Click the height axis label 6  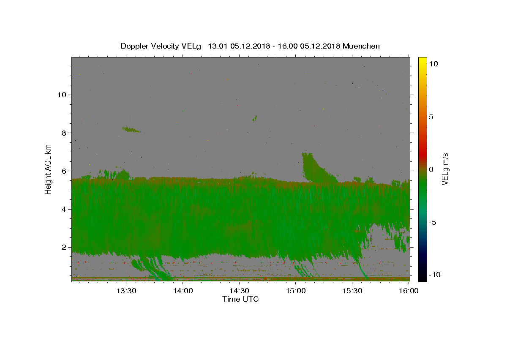click(x=64, y=171)
